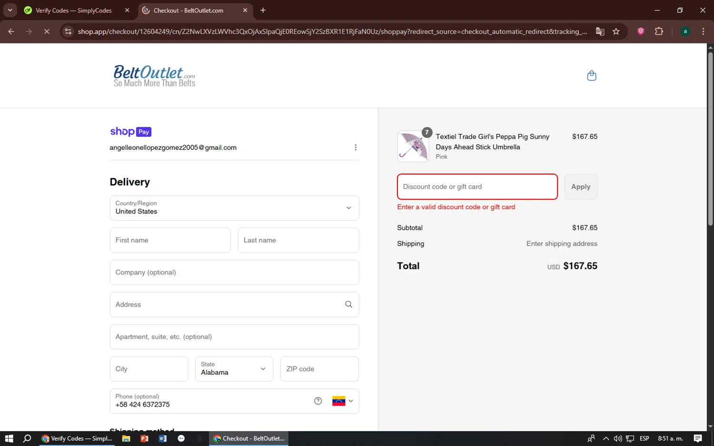Click the Shop Pay logo
Image resolution: width=714 pixels, height=446 pixels.
click(131, 132)
